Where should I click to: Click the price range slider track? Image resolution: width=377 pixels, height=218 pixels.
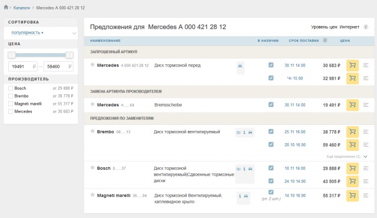[x=41, y=55]
